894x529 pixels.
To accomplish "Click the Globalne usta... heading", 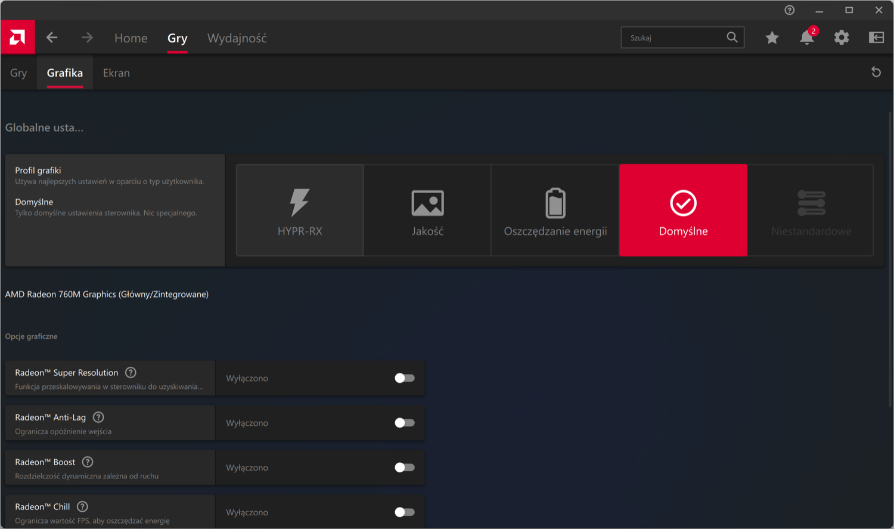I will point(44,128).
